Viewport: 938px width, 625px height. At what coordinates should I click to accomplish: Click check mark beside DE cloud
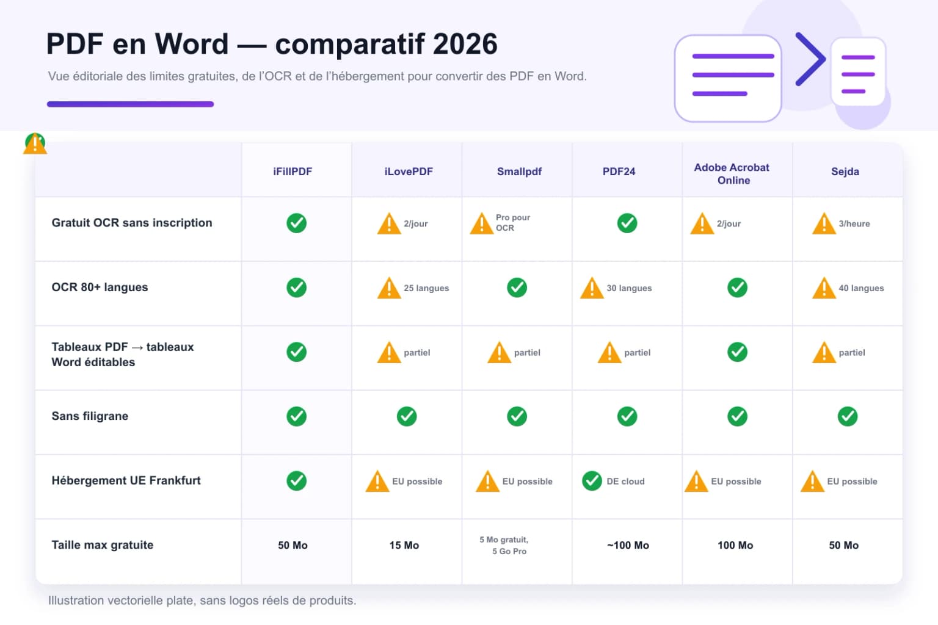coord(592,481)
